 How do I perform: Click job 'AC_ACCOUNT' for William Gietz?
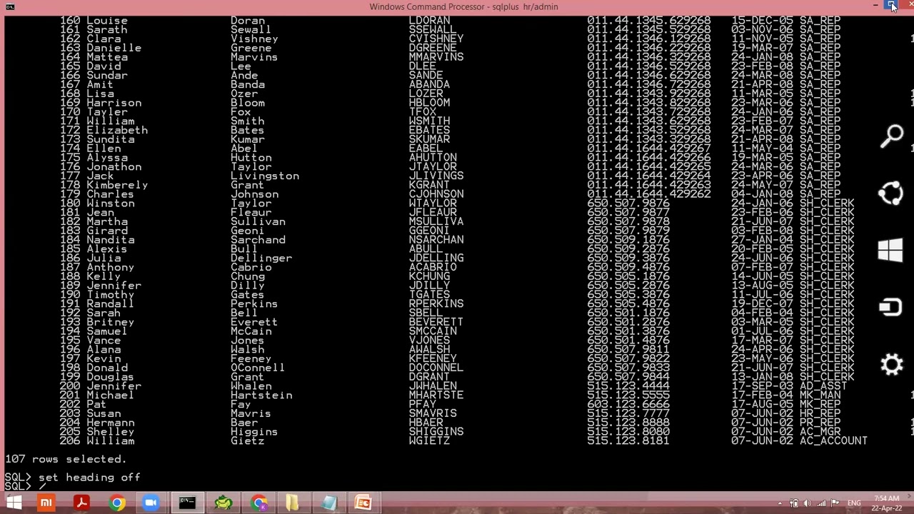[x=833, y=440]
